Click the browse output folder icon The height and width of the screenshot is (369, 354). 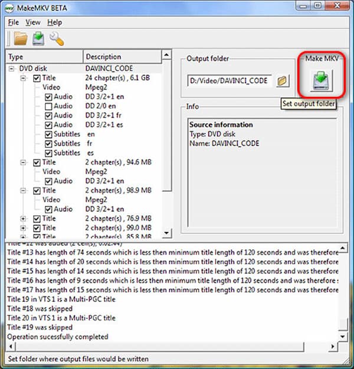click(283, 80)
